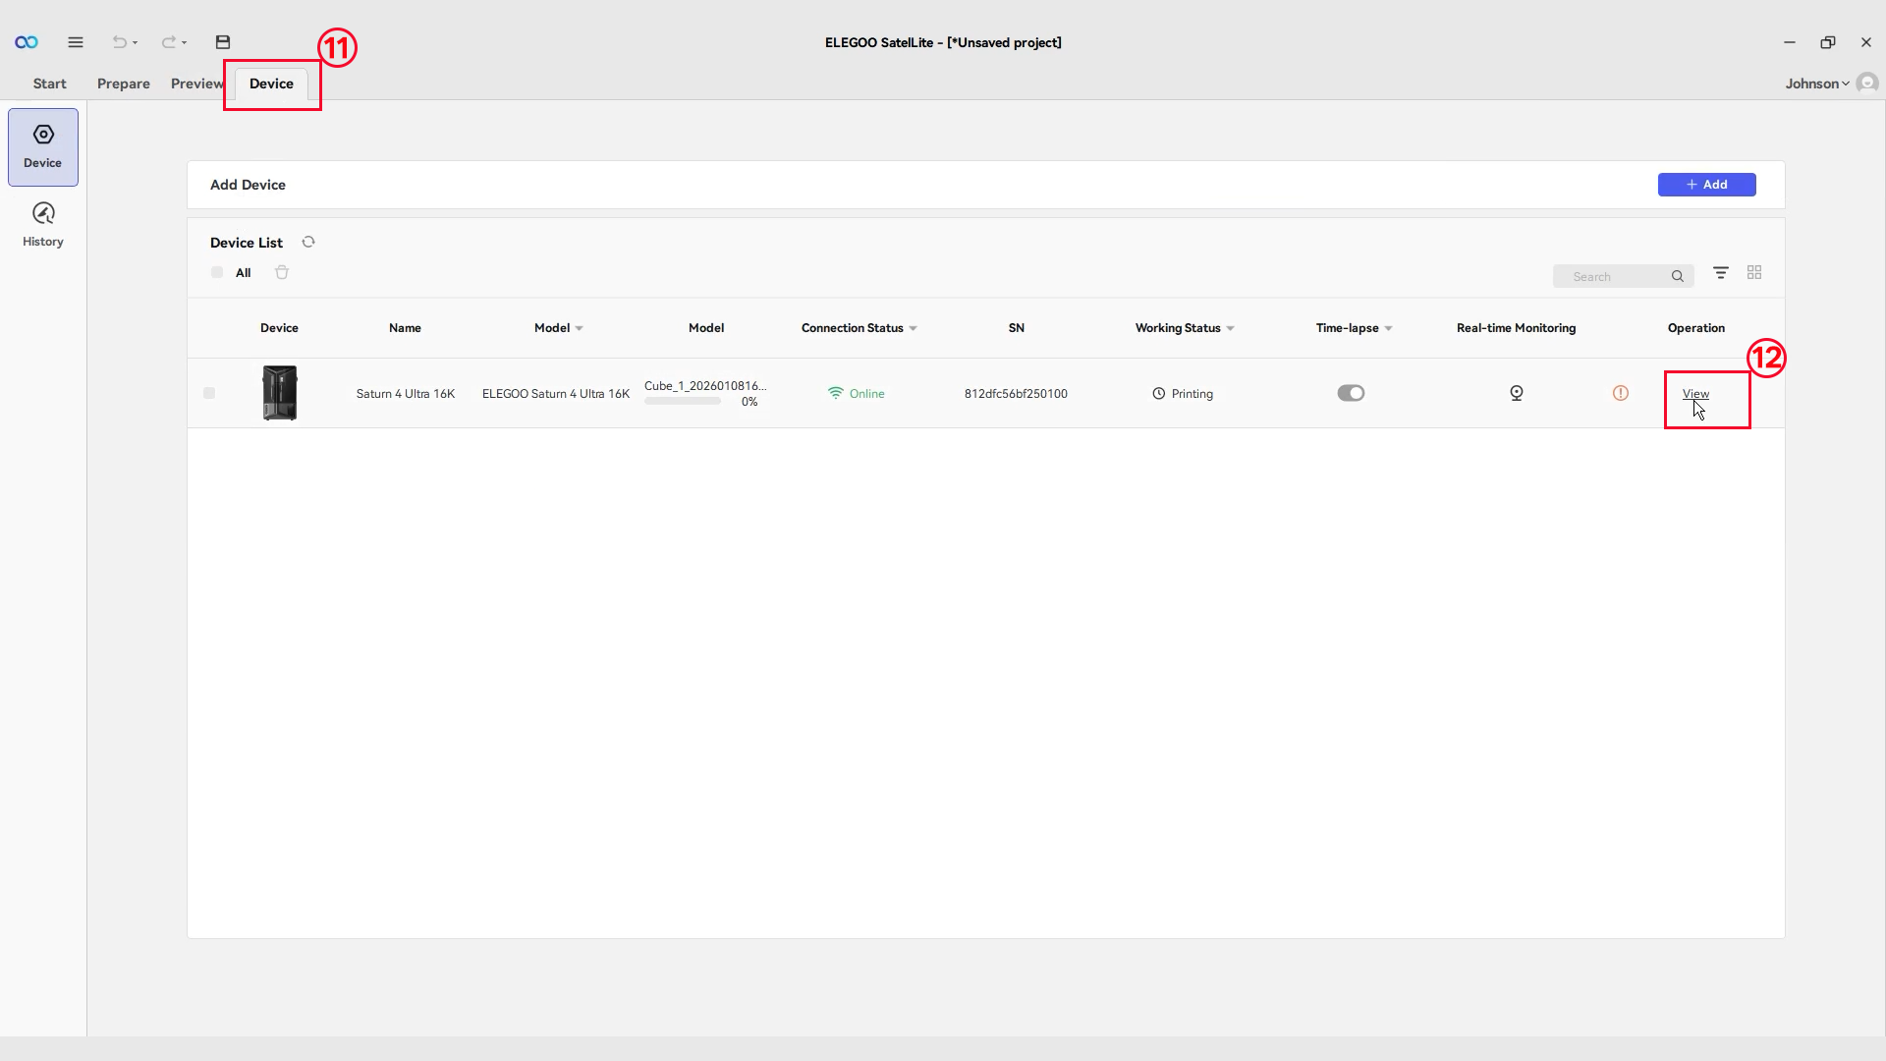
Task: Click the blue Add device button
Action: click(x=1707, y=185)
